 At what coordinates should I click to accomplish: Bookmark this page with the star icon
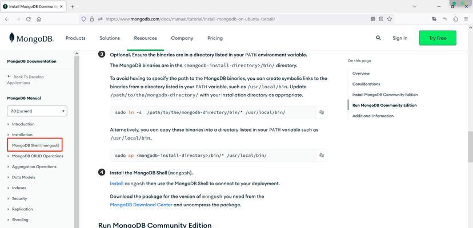click(x=390, y=19)
